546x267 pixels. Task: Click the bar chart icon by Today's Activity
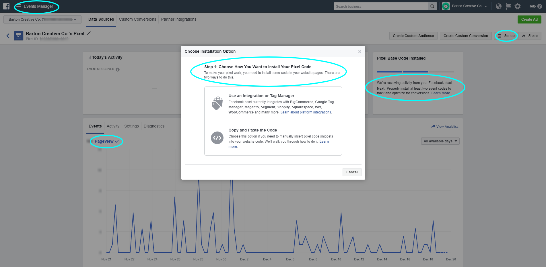click(x=89, y=58)
